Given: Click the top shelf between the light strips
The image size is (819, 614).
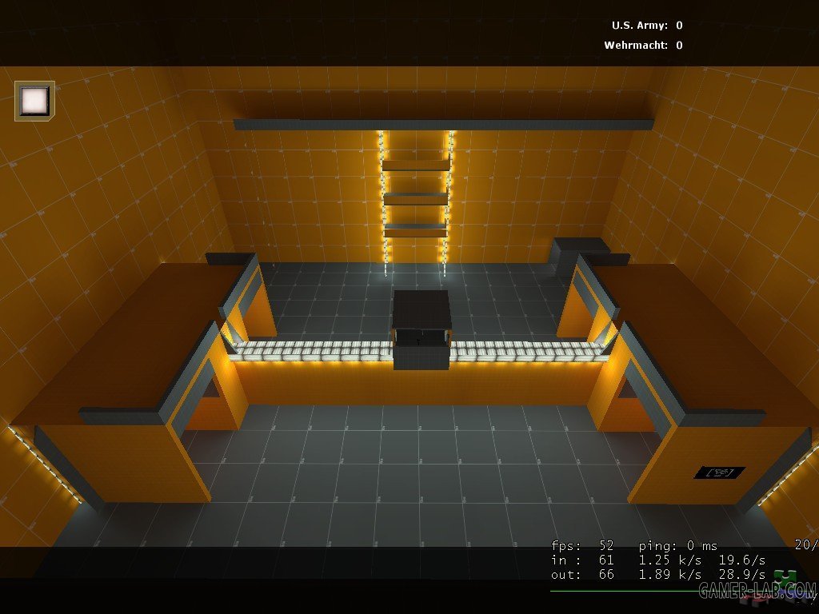Looking at the screenshot, I should pos(416,165).
